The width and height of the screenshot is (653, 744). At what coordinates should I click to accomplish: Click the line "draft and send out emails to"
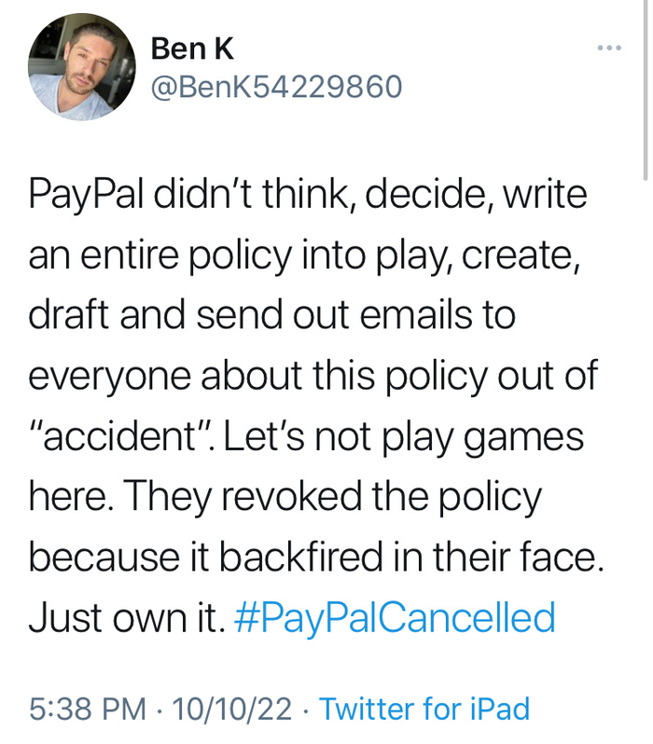point(271,315)
